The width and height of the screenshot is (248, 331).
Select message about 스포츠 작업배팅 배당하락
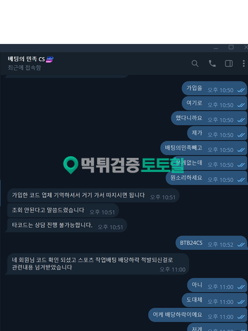click(x=98, y=264)
